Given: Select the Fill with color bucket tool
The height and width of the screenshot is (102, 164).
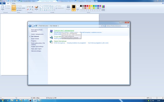Looking at the screenshot, I should pyautogui.click(x=30, y=7).
